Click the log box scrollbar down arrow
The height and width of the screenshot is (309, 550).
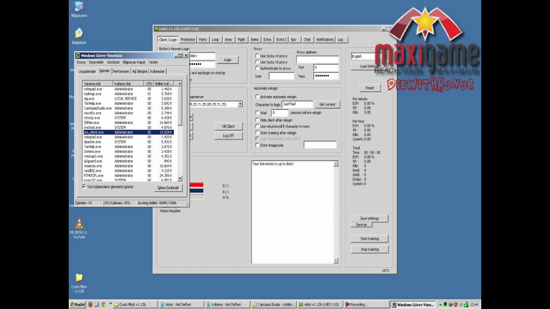point(336,261)
